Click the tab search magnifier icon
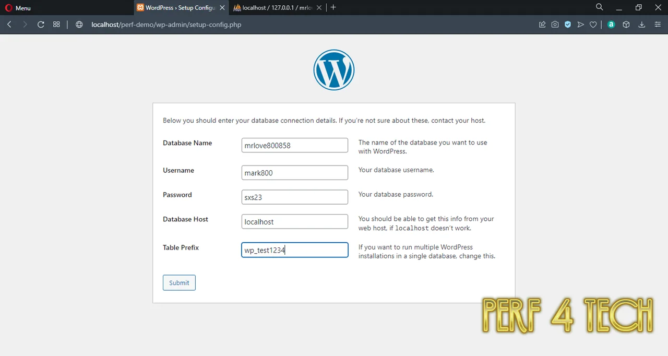The image size is (668, 356). [599, 7]
